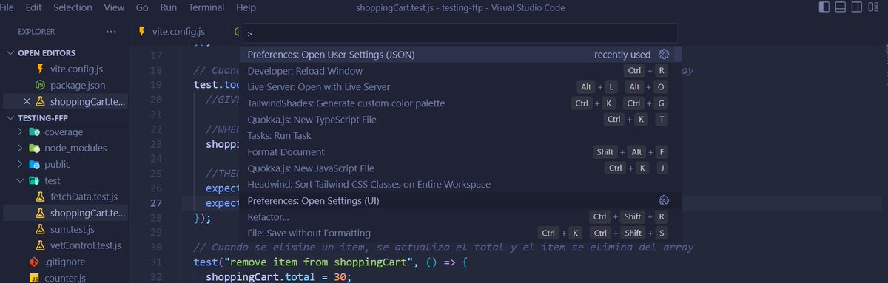
Task: Open the Selection menu
Action: pyautogui.click(x=73, y=7)
